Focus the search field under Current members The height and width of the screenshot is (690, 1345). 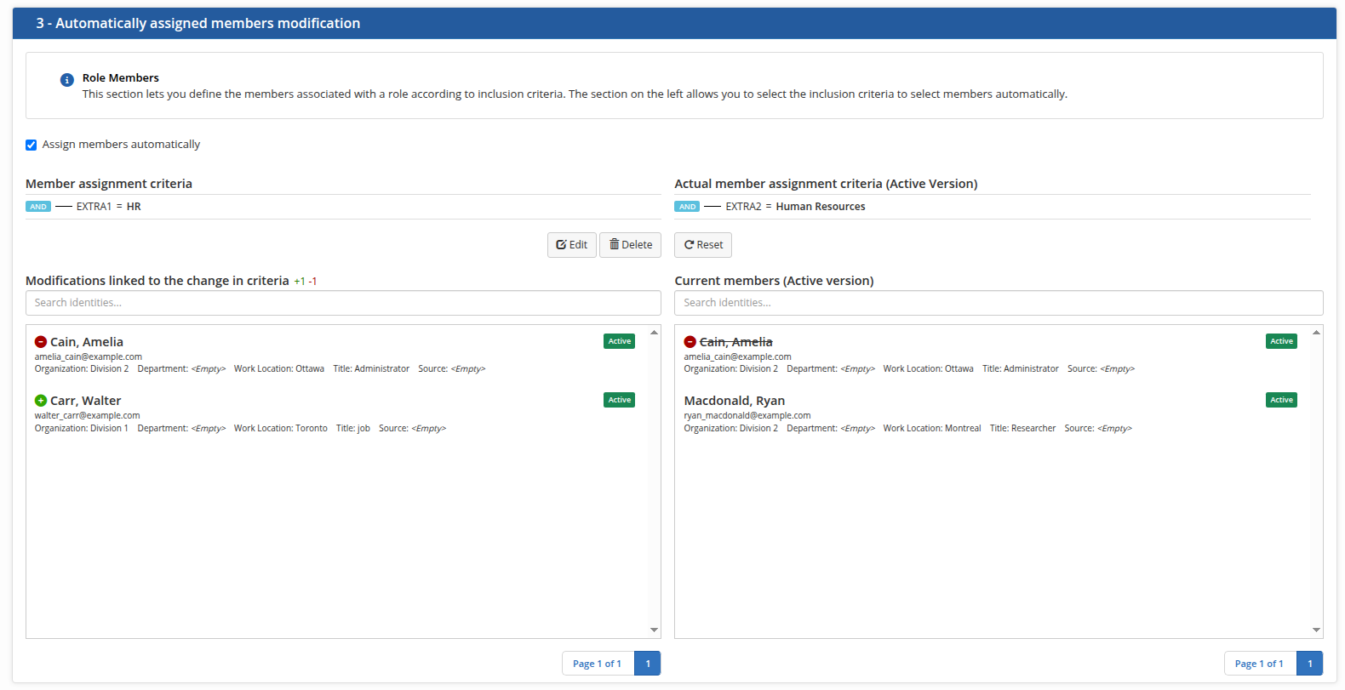pos(999,303)
